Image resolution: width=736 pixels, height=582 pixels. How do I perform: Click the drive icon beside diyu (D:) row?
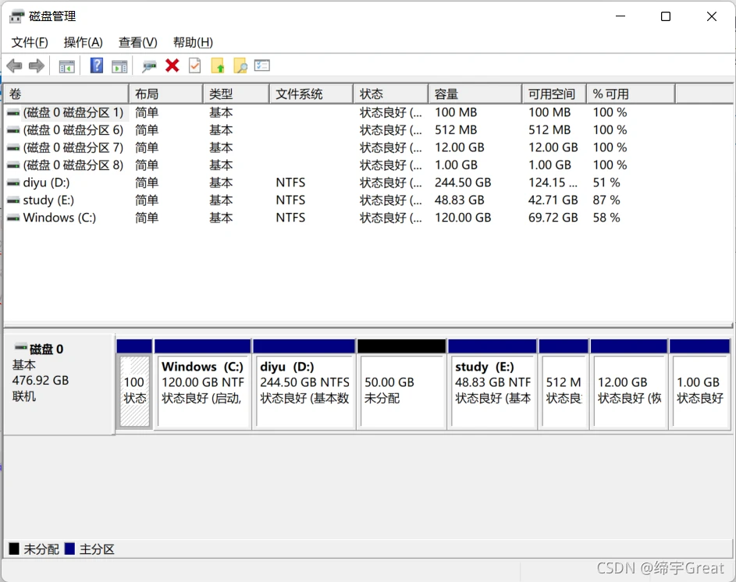pos(13,183)
